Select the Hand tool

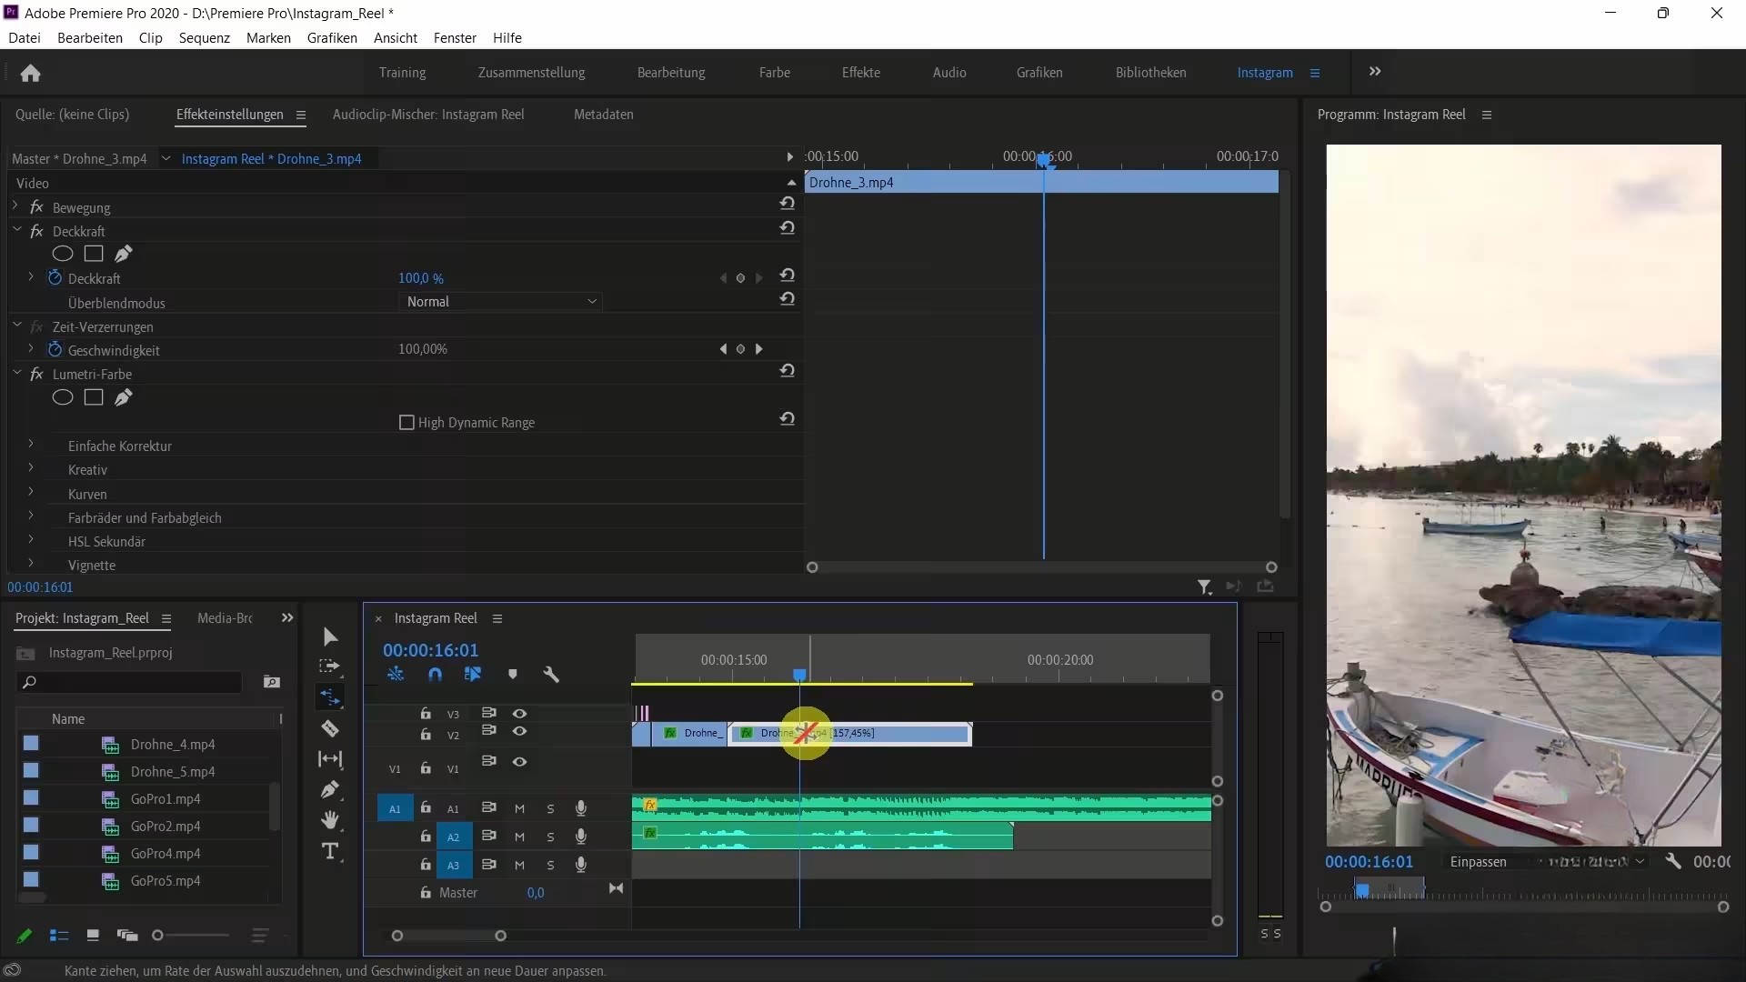coord(330,820)
